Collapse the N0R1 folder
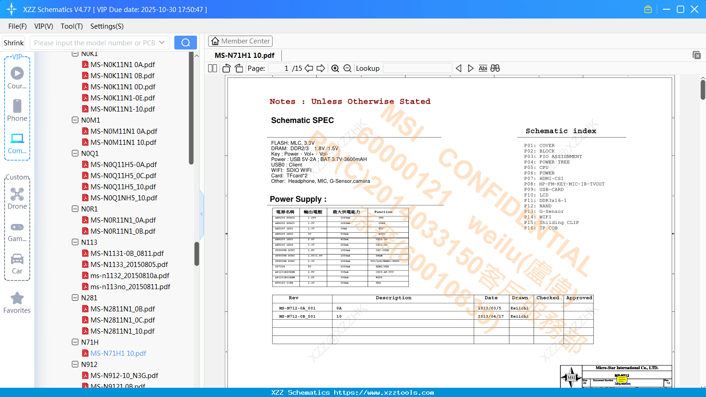The height and width of the screenshot is (397, 706). tap(75, 209)
